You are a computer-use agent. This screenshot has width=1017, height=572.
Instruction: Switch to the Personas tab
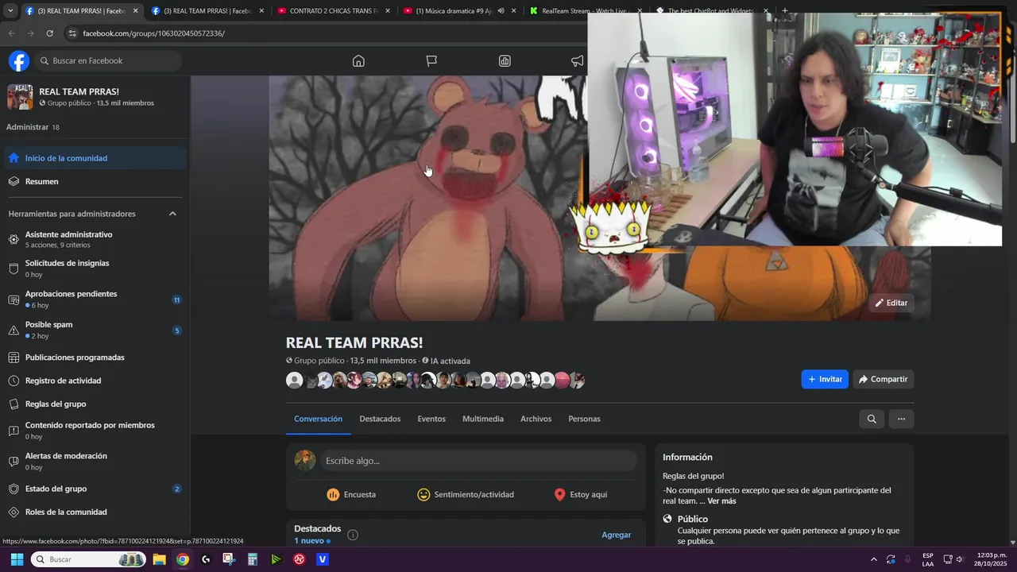(x=584, y=419)
